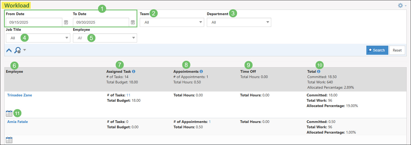
Task: Click the Total column info icon
Action: pos(319,71)
